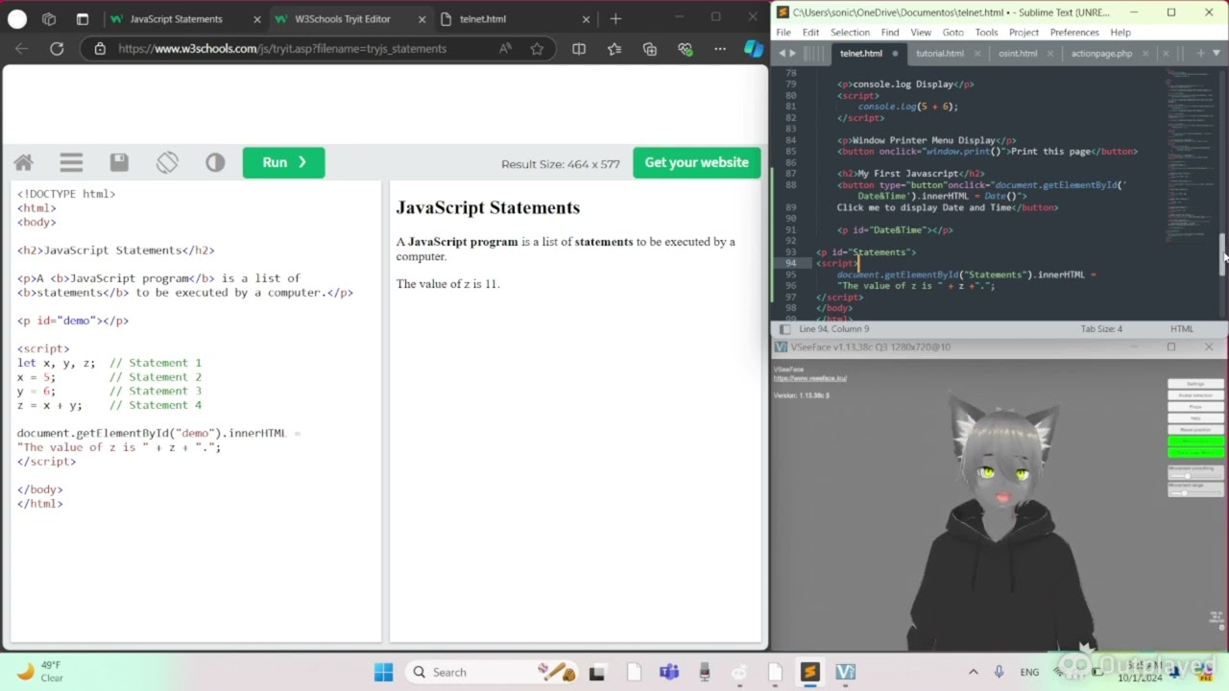The image size is (1229, 691).
Task: Open Sublime tab list dropdown arrow
Action: (1217, 54)
